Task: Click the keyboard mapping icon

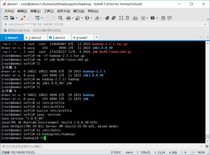Action: tap(135, 18)
